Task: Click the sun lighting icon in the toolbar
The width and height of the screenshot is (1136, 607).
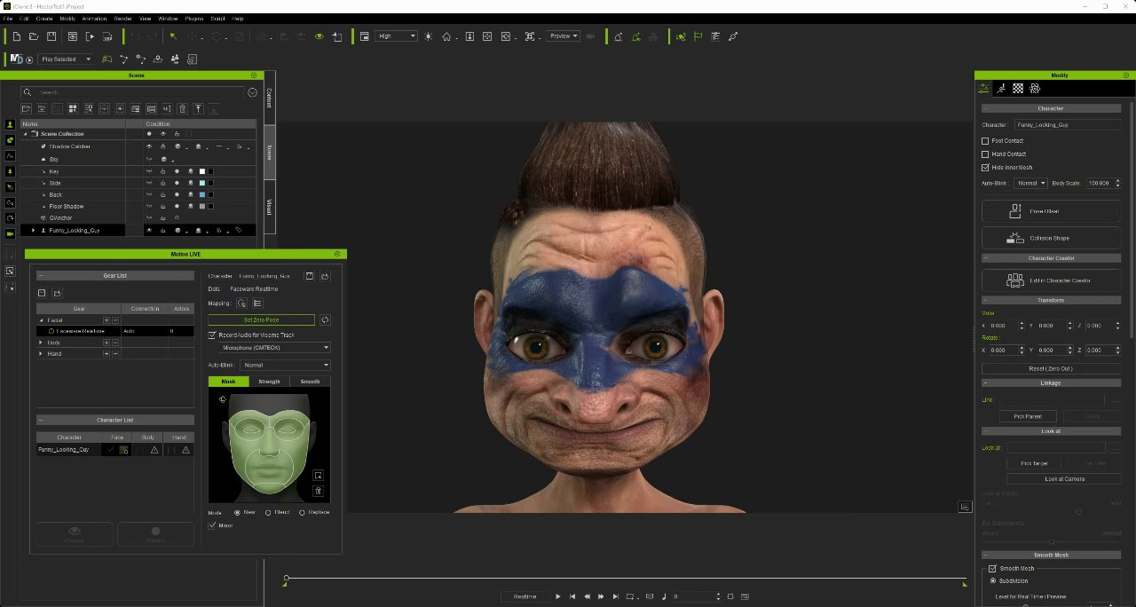Action: (428, 36)
